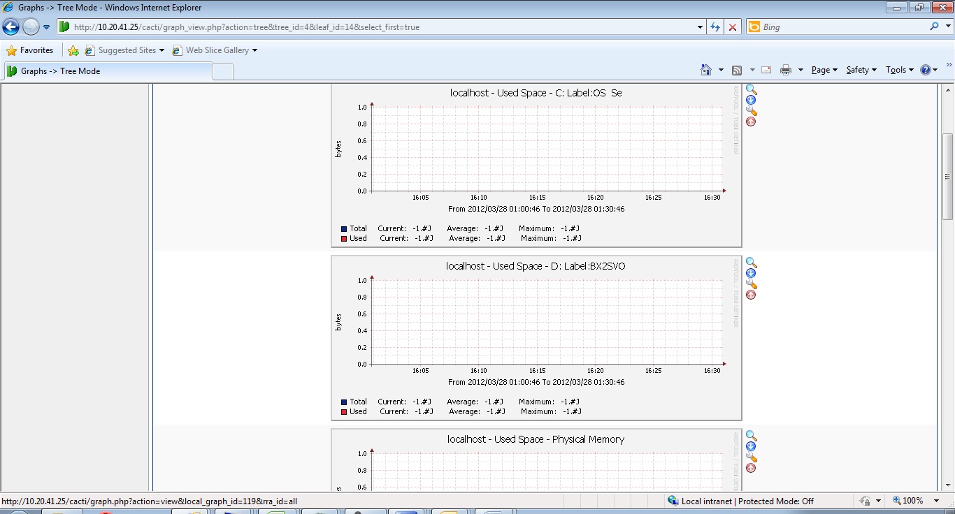Image resolution: width=955 pixels, height=514 pixels.
Task: Open wrench properties for Physical Memory graph
Action: [752, 457]
